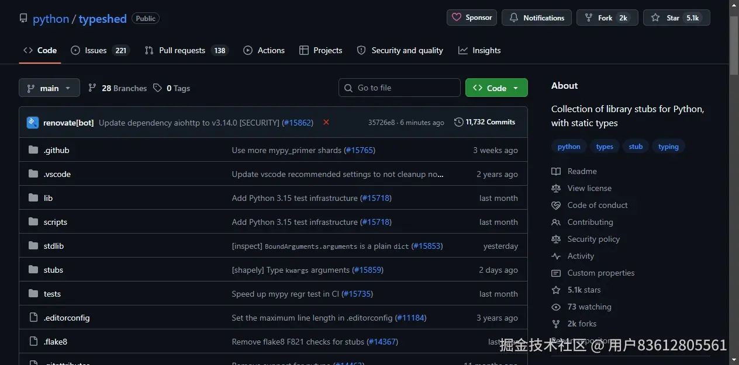Open pull request #14367 link
Screen dimensions: 739x365
click(382, 342)
